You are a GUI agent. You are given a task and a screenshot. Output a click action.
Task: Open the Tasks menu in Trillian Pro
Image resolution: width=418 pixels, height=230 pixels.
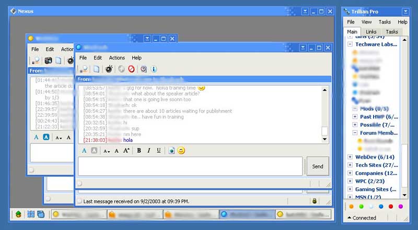point(385,22)
